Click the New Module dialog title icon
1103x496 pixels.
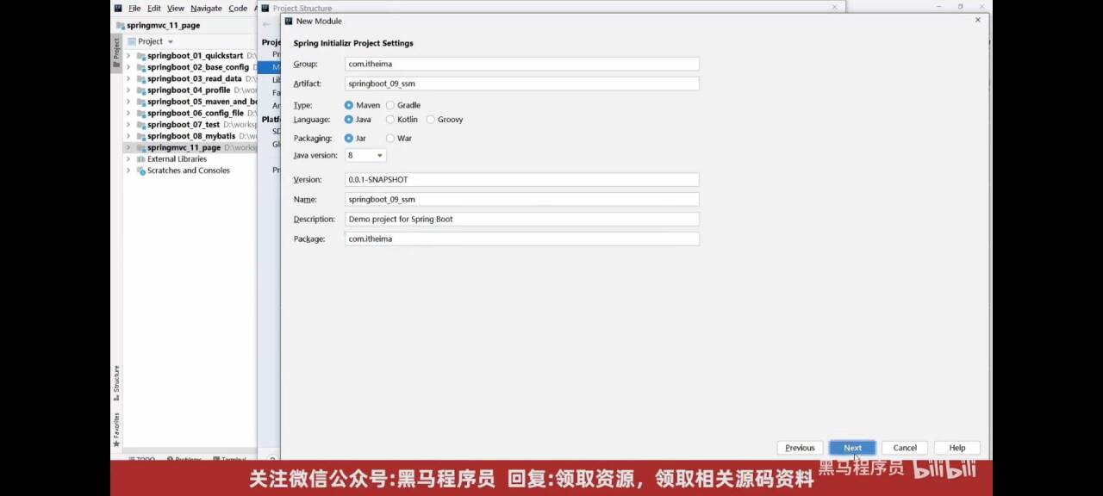coord(289,21)
